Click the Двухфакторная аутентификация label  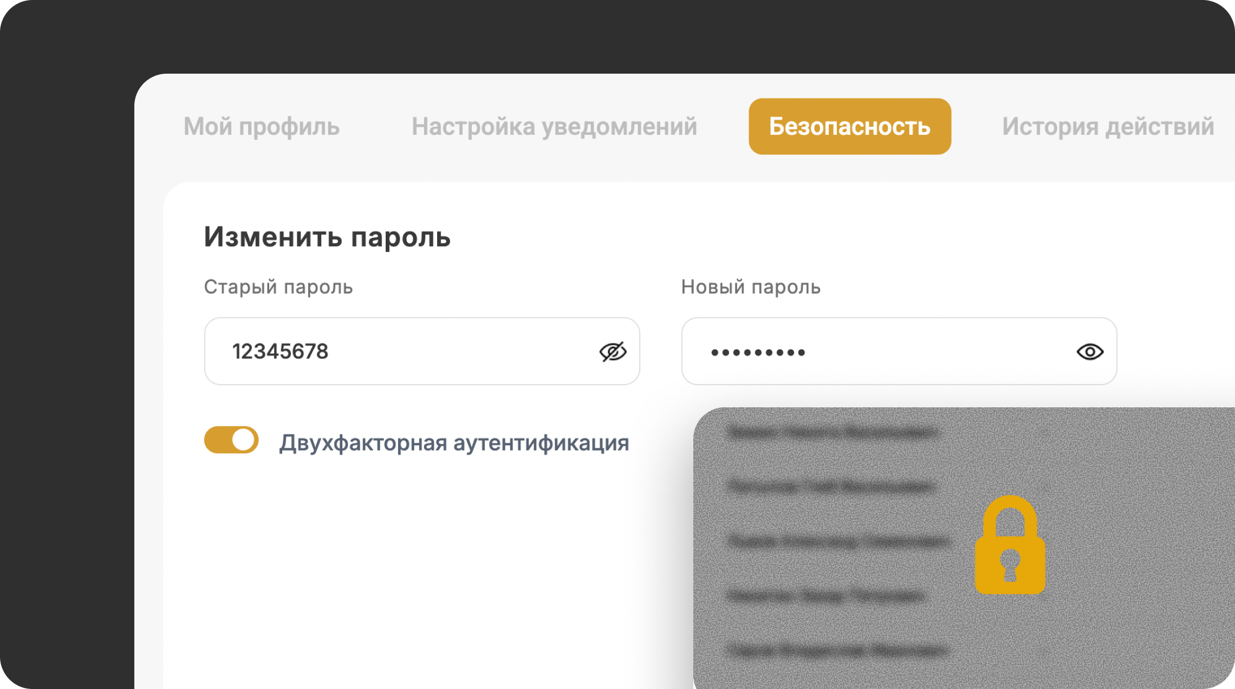454,443
